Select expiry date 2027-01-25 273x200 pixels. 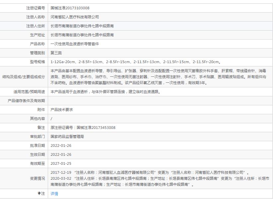point(61,163)
